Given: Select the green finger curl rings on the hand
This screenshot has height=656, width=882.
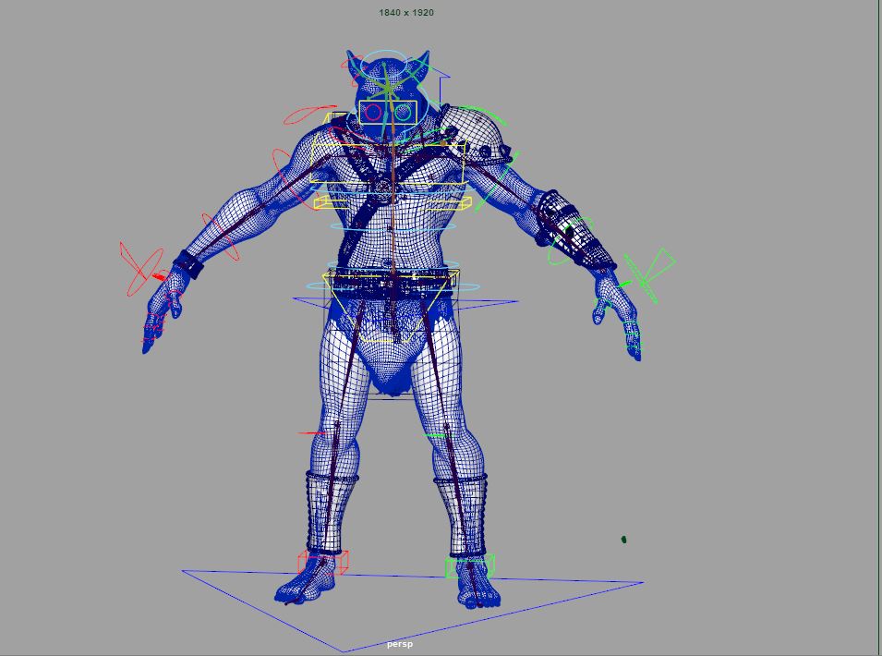Looking at the screenshot, I should [634, 336].
